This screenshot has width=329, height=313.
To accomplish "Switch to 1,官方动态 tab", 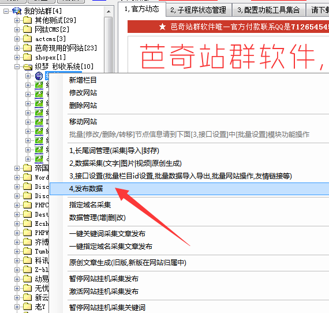I will click(x=142, y=9).
